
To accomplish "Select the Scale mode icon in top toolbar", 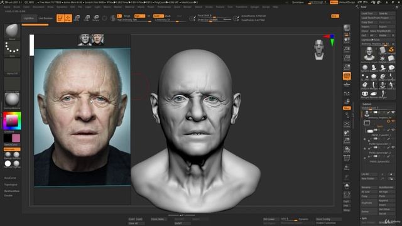I will (x=87, y=18).
